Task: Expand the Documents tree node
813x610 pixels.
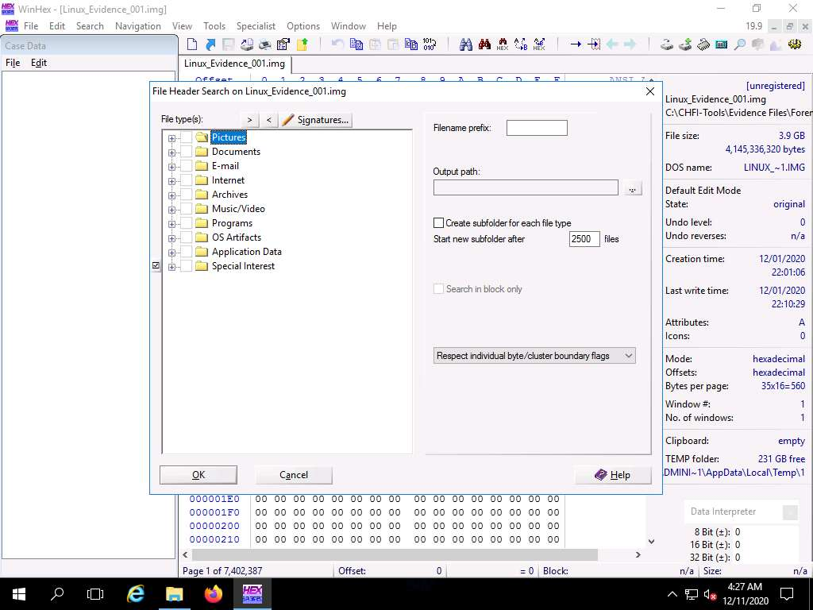Action: point(171,152)
